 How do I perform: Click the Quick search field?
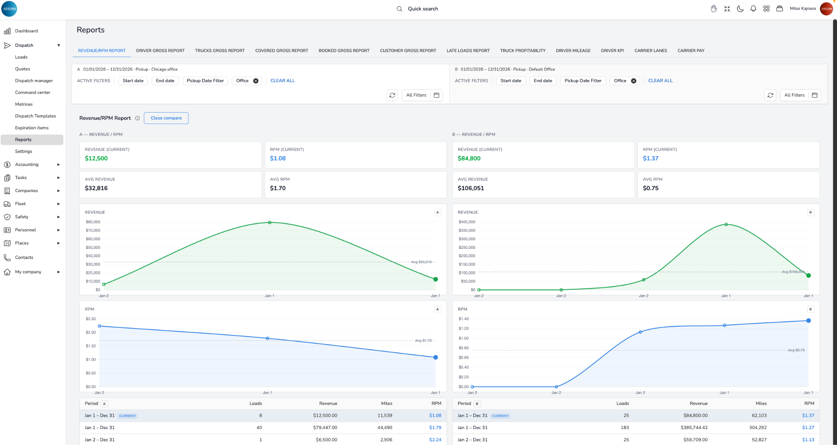(423, 9)
